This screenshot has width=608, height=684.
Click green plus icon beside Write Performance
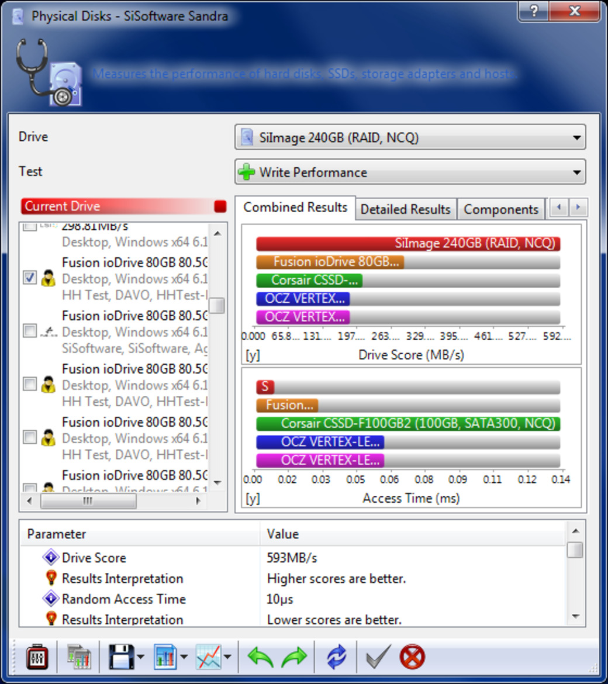click(x=247, y=172)
